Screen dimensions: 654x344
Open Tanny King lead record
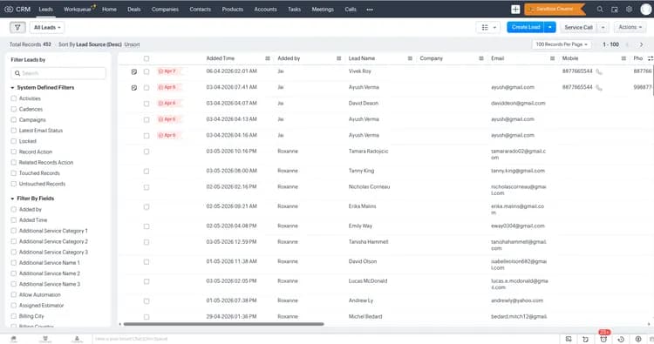click(x=361, y=172)
